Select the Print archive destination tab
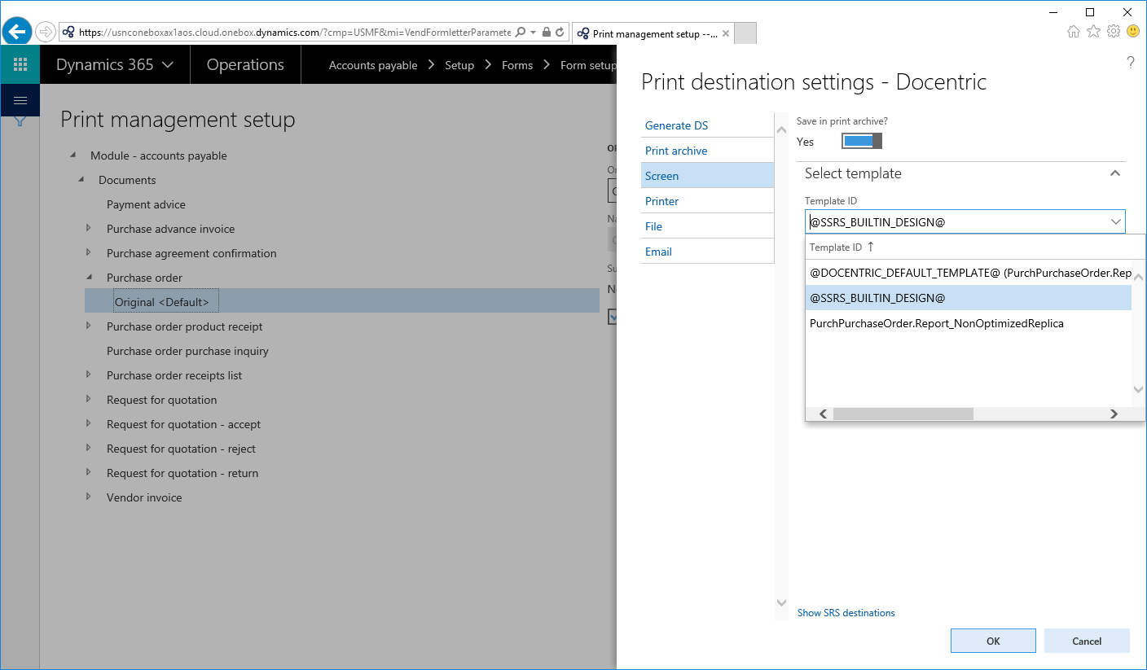The height and width of the screenshot is (670, 1147). tap(707, 151)
